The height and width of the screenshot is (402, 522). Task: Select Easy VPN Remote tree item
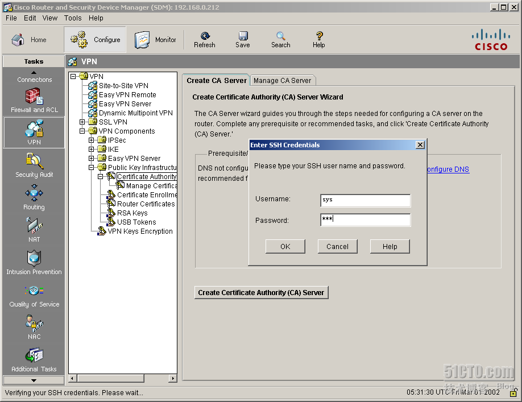pyautogui.click(x=127, y=95)
